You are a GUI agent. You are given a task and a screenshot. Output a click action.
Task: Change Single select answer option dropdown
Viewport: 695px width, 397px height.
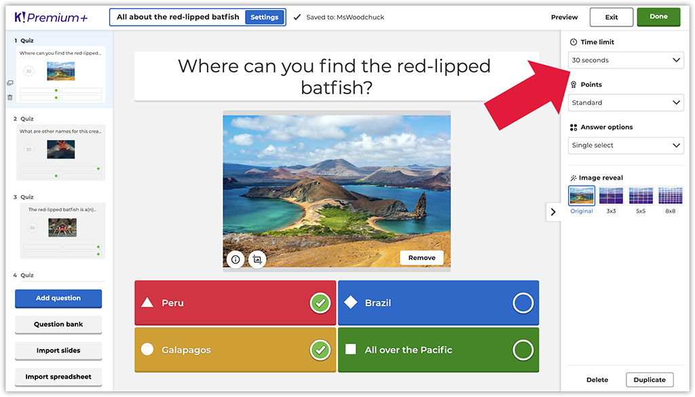(625, 145)
